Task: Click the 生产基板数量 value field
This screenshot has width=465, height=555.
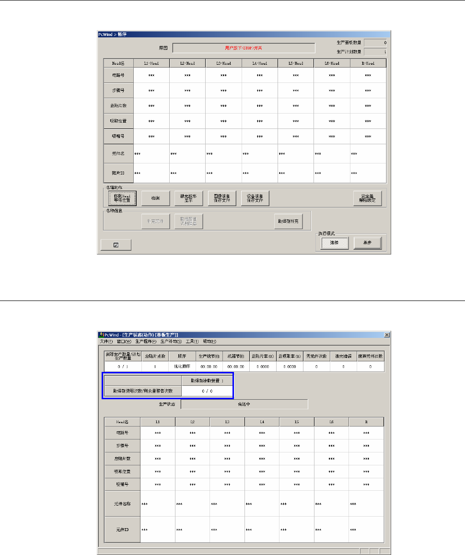Action: click(375, 43)
